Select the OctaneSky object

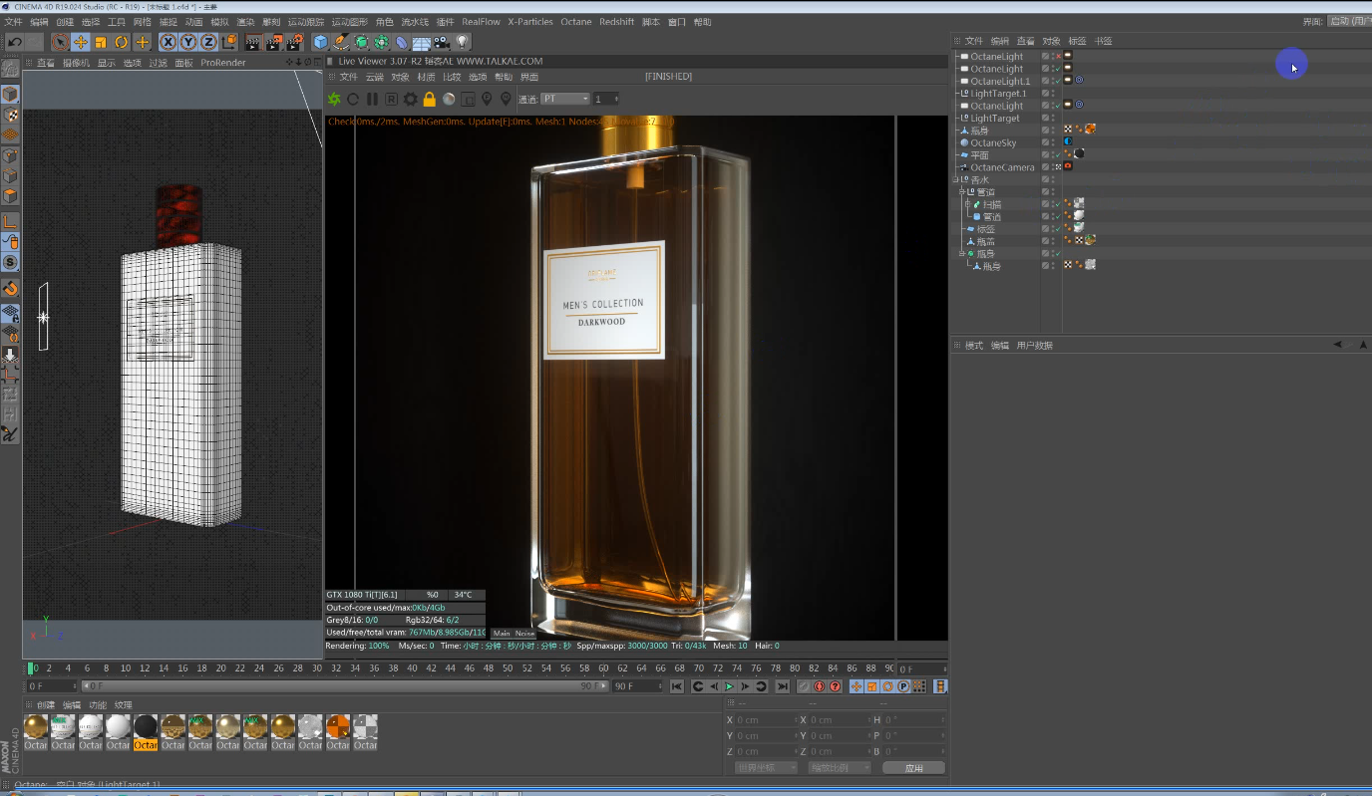point(993,142)
